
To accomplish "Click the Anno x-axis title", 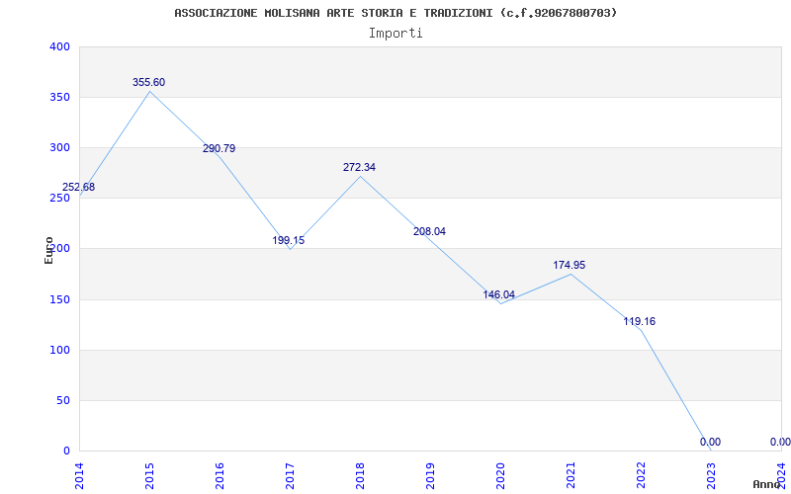I will [766, 484].
